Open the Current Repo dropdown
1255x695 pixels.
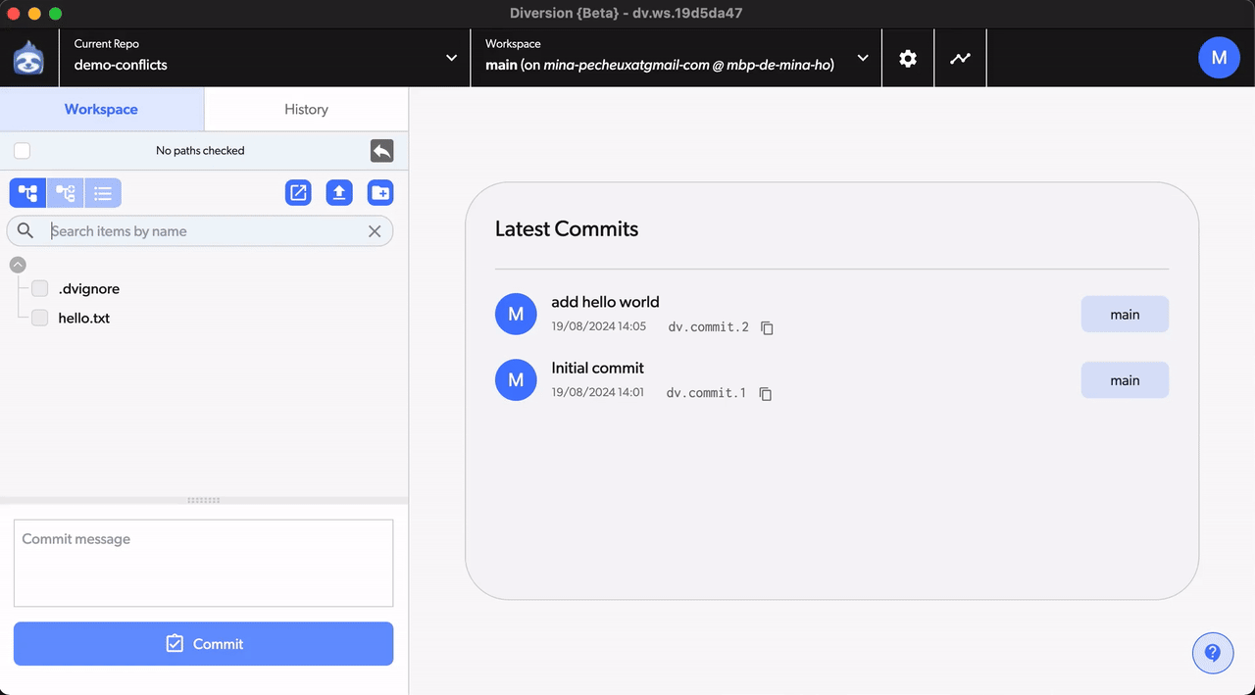pos(265,58)
